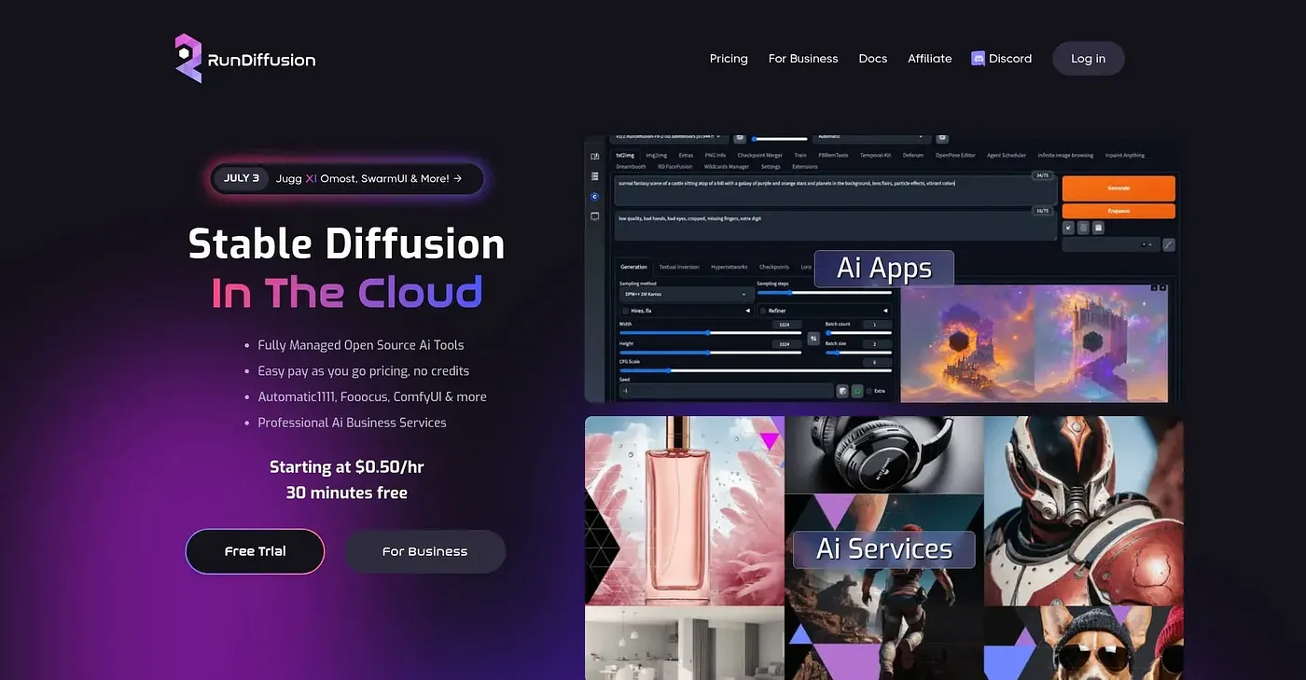Expand the Hires. fix section arrow
Image resolution: width=1306 pixels, height=680 pixels.
click(747, 311)
